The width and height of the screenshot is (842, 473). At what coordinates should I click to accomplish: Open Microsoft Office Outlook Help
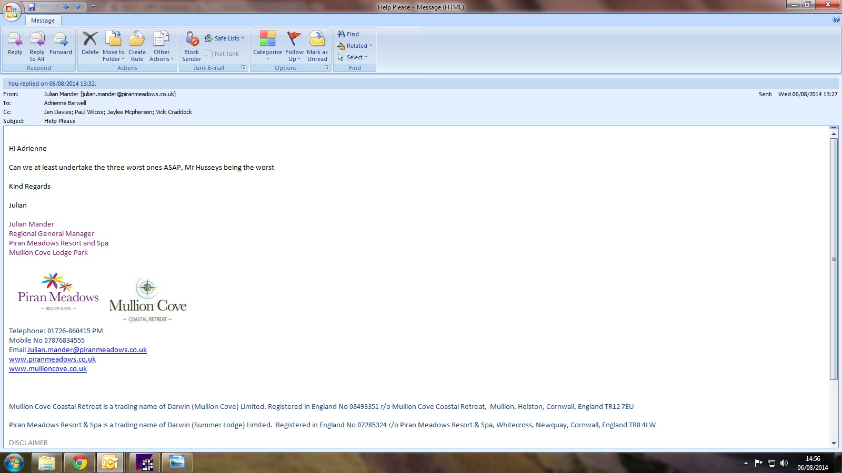coord(836,20)
